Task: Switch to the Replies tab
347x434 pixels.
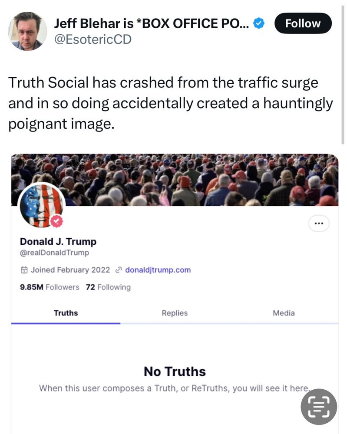Action: click(x=174, y=312)
